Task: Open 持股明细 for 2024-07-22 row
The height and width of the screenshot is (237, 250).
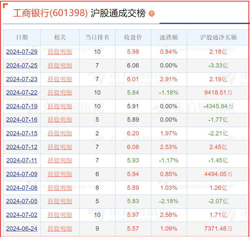Action: 60,93
